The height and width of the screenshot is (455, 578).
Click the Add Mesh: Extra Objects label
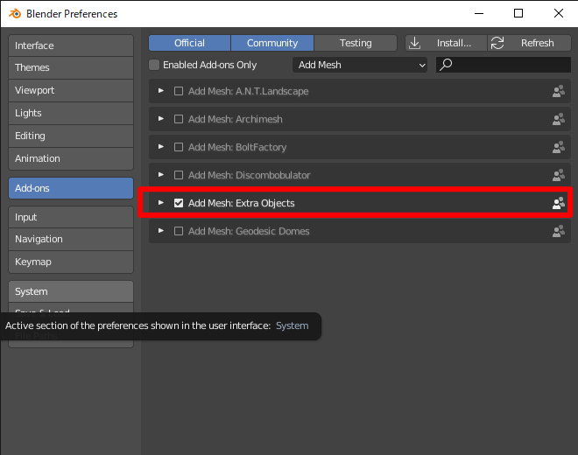(241, 203)
